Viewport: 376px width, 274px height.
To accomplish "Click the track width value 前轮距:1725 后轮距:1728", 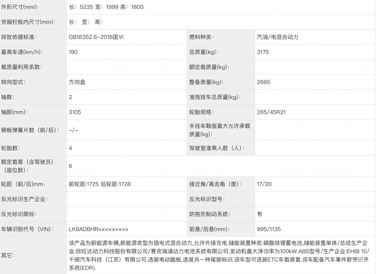I will (x=99, y=184).
